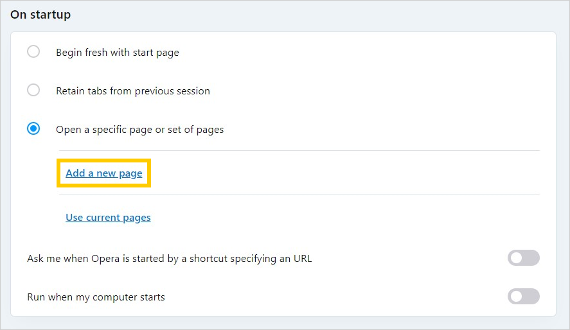Turn on Run when my computer starts toggle

(523, 297)
